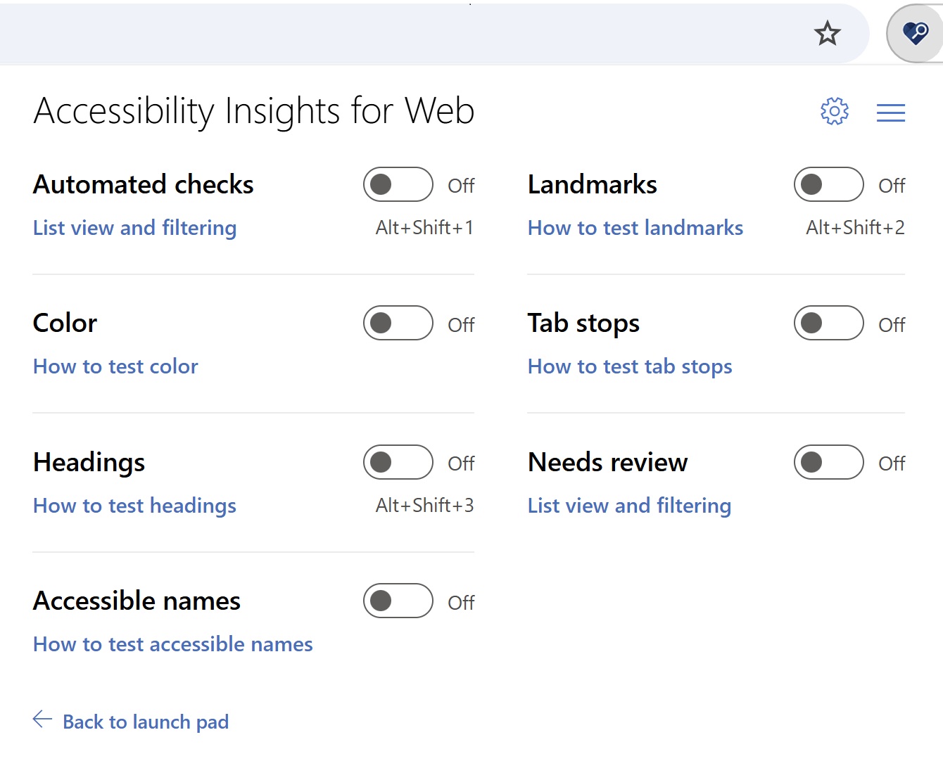This screenshot has width=943, height=768.
Task: Bookmark this page with the star icon
Action: 828,33
